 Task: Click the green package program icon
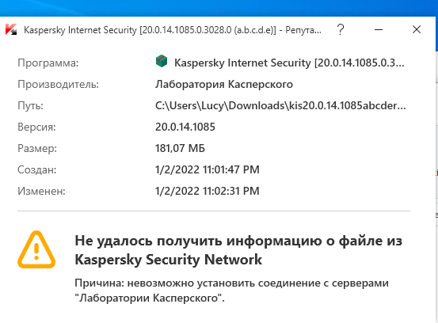click(x=162, y=62)
